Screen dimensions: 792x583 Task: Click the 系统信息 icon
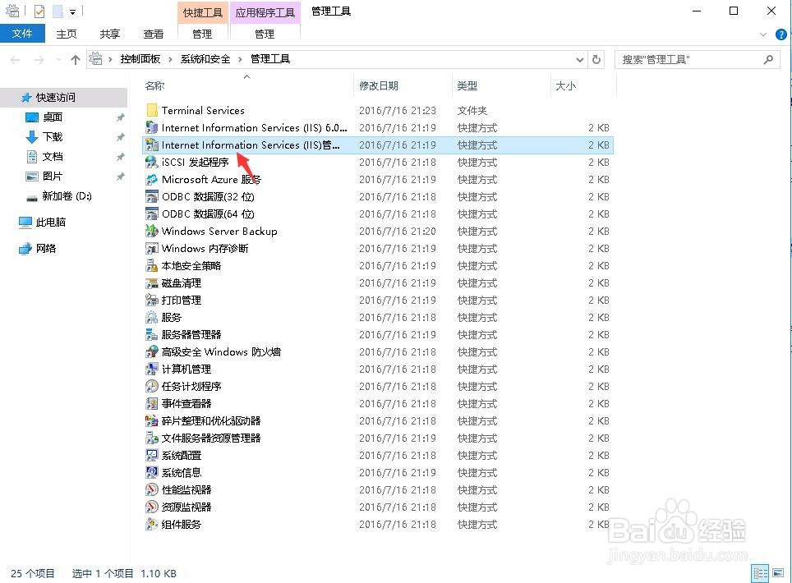(x=152, y=472)
